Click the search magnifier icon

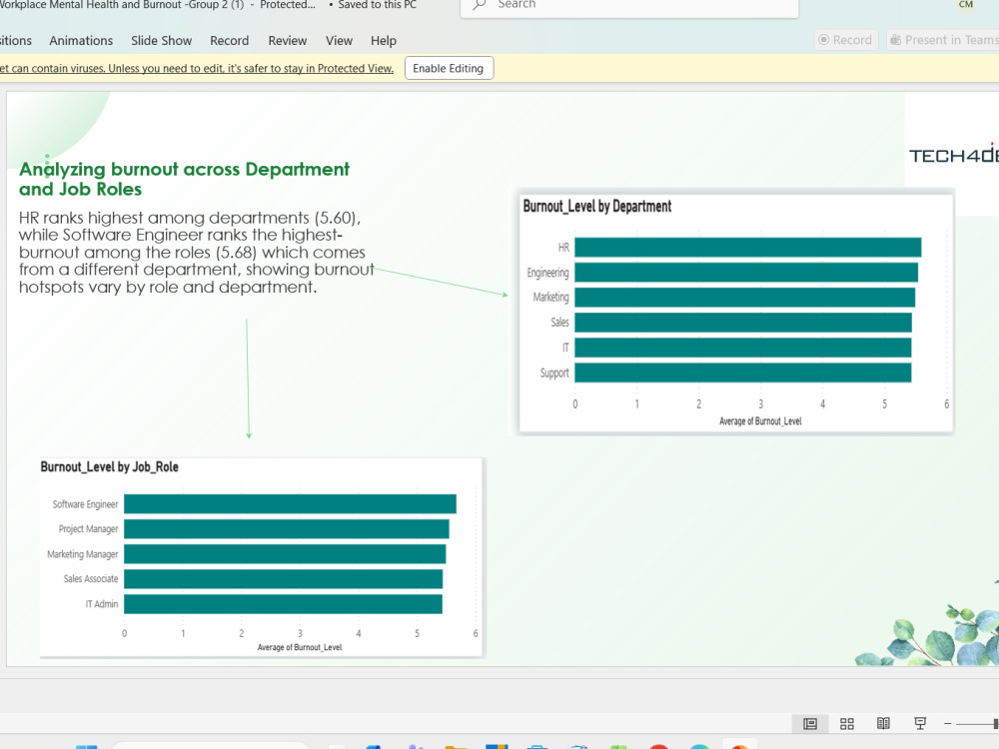(480, 5)
